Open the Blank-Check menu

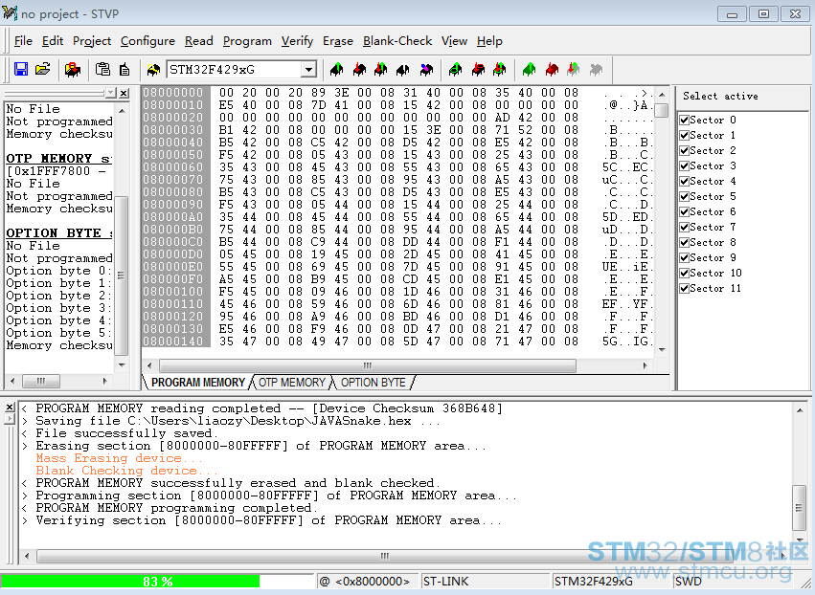(397, 41)
